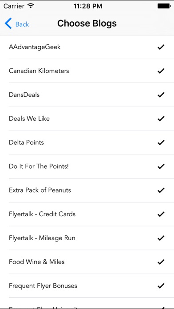Go back using the Back link

click(22, 24)
